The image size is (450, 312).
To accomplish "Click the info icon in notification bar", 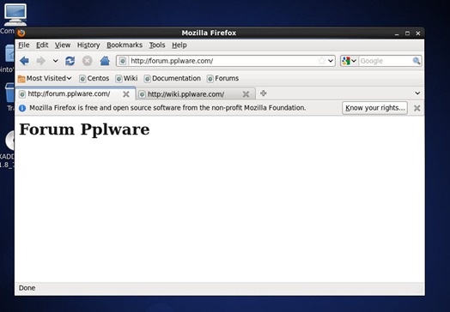I will point(22,108).
